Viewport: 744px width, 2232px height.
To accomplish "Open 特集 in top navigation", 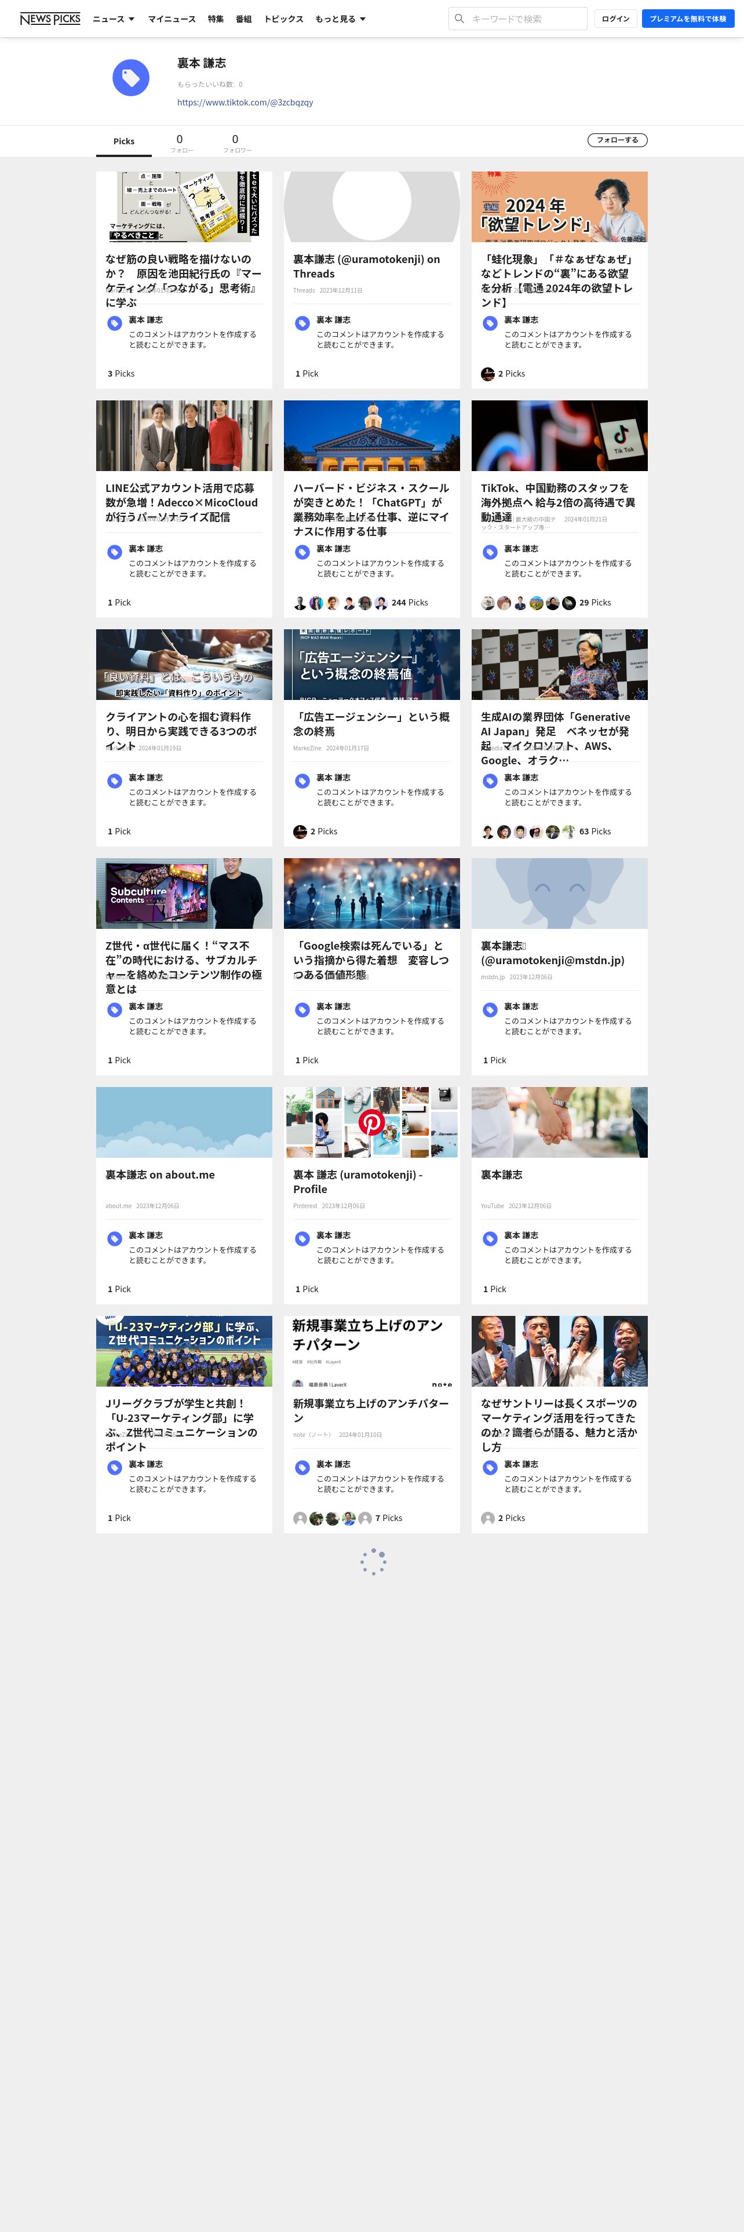I will (216, 18).
